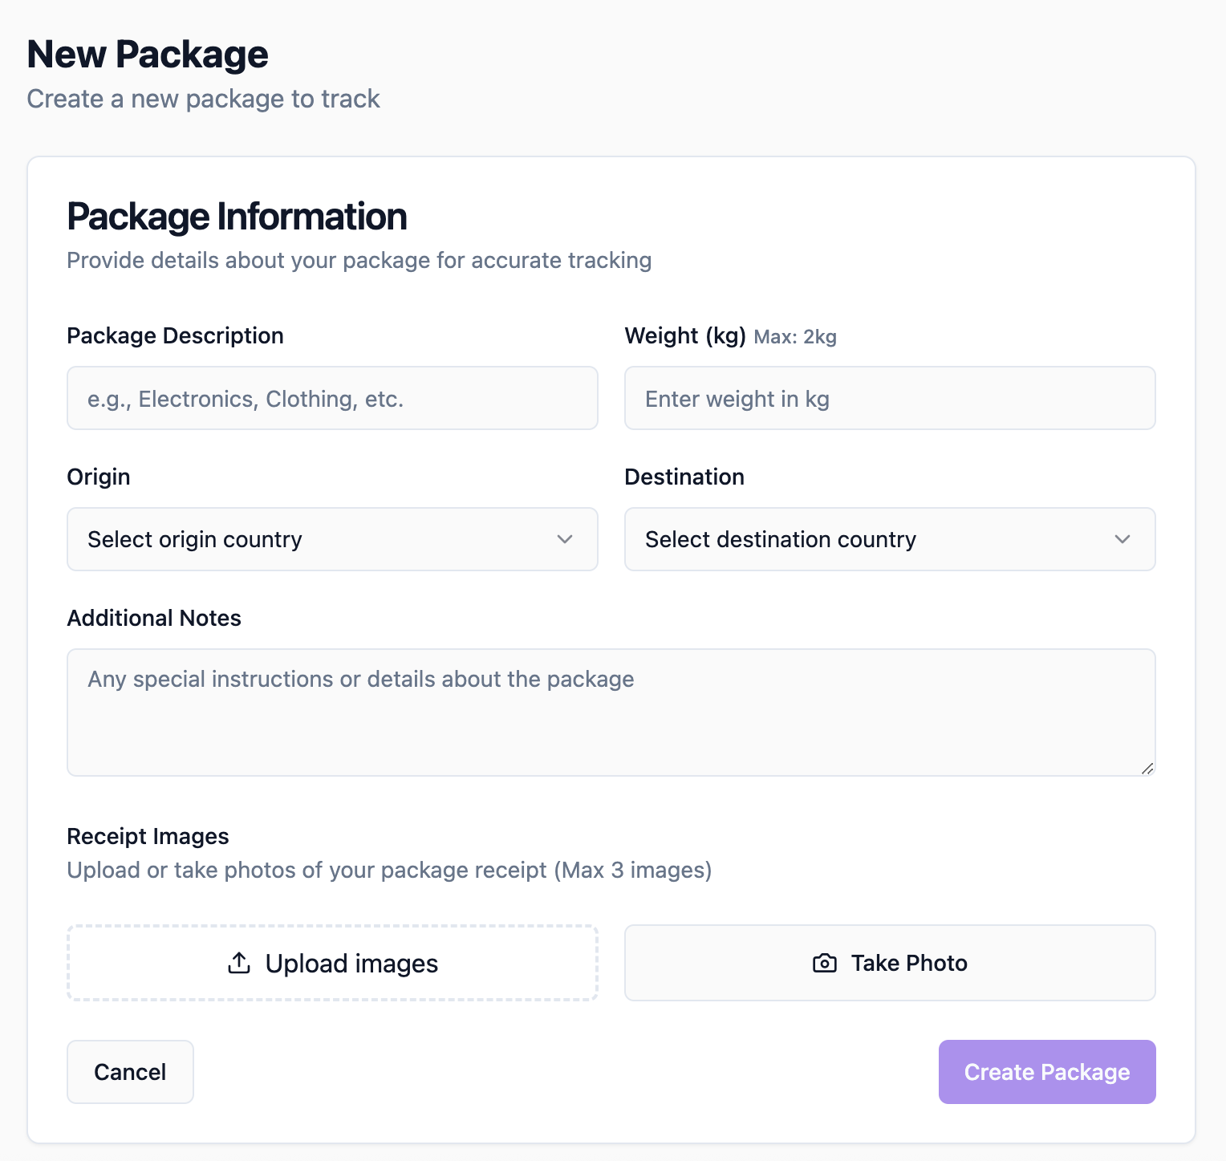Image resolution: width=1226 pixels, height=1161 pixels.
Task: Click the Additional Notes label
Action: [x=154, y=618]
